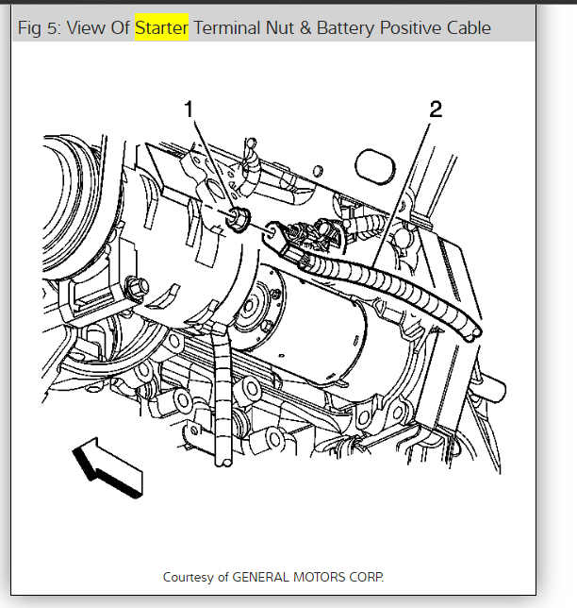Click the starter diagram image

coord(273,297)
